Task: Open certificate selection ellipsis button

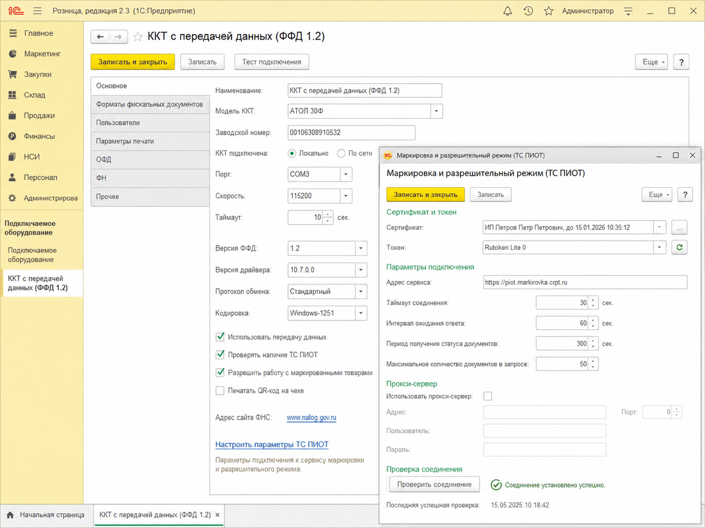Action: (679, 228)
